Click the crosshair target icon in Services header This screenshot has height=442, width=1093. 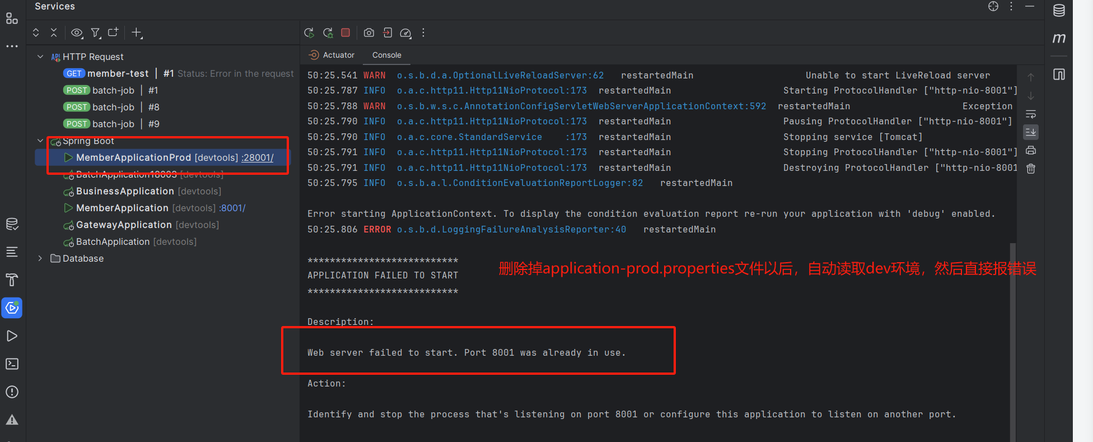point(993,6)
